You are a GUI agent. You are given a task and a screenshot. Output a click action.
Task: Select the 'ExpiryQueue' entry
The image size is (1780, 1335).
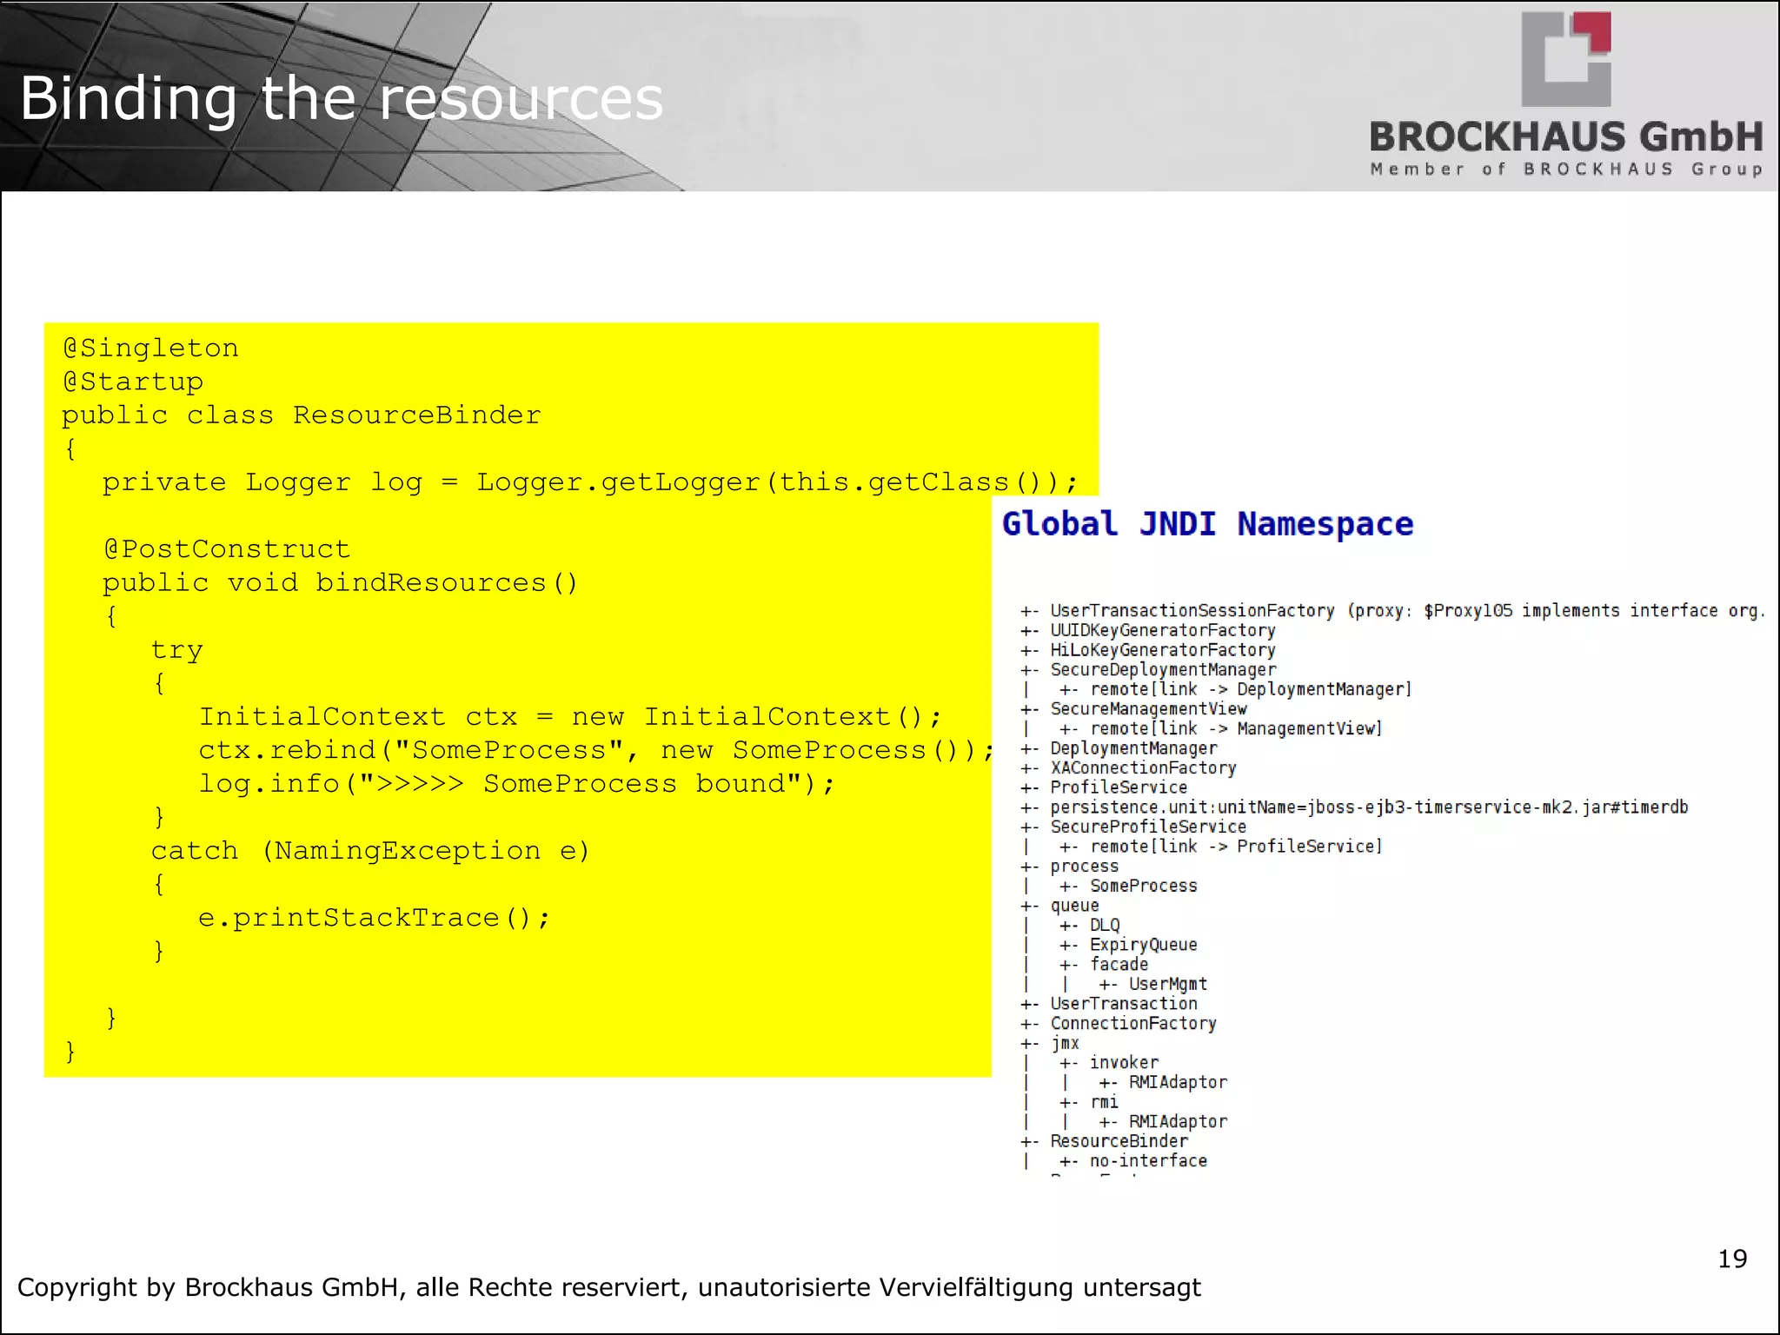click(1143, 945)
